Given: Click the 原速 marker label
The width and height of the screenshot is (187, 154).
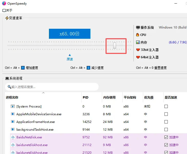Looking at the screenshot, I should [x=70, y=59].
